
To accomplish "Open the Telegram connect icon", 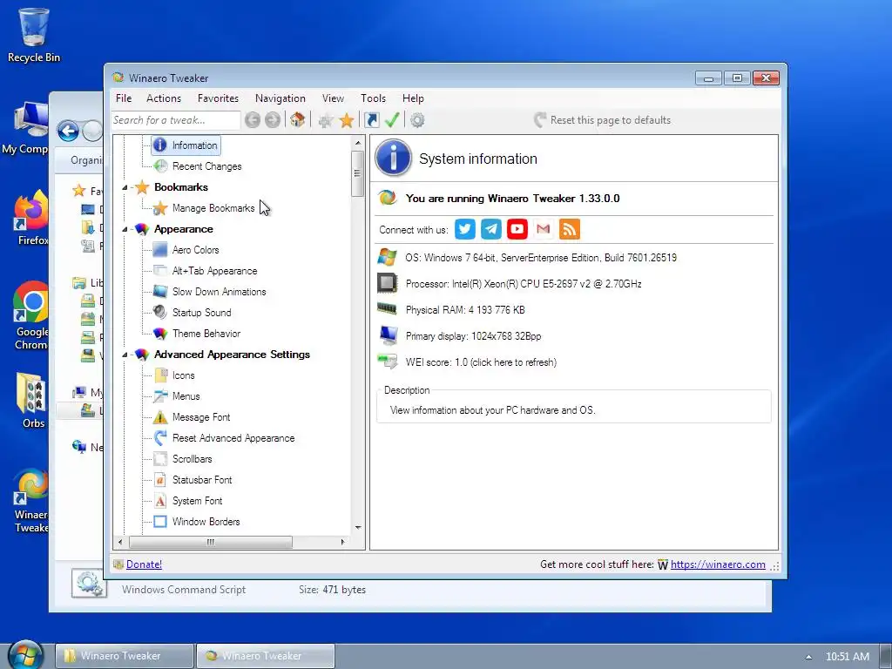I will click(491, 229).
